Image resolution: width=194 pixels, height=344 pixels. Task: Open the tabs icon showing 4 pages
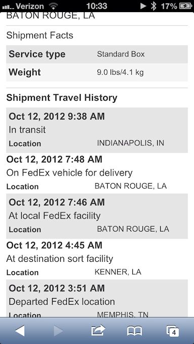tap(172, 331)
